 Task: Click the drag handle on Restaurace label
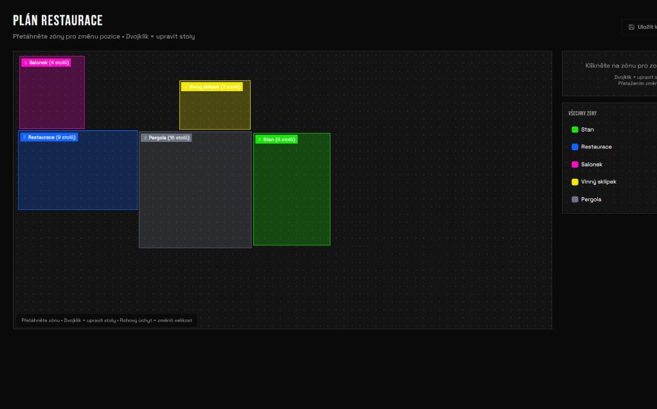(24, 137)
